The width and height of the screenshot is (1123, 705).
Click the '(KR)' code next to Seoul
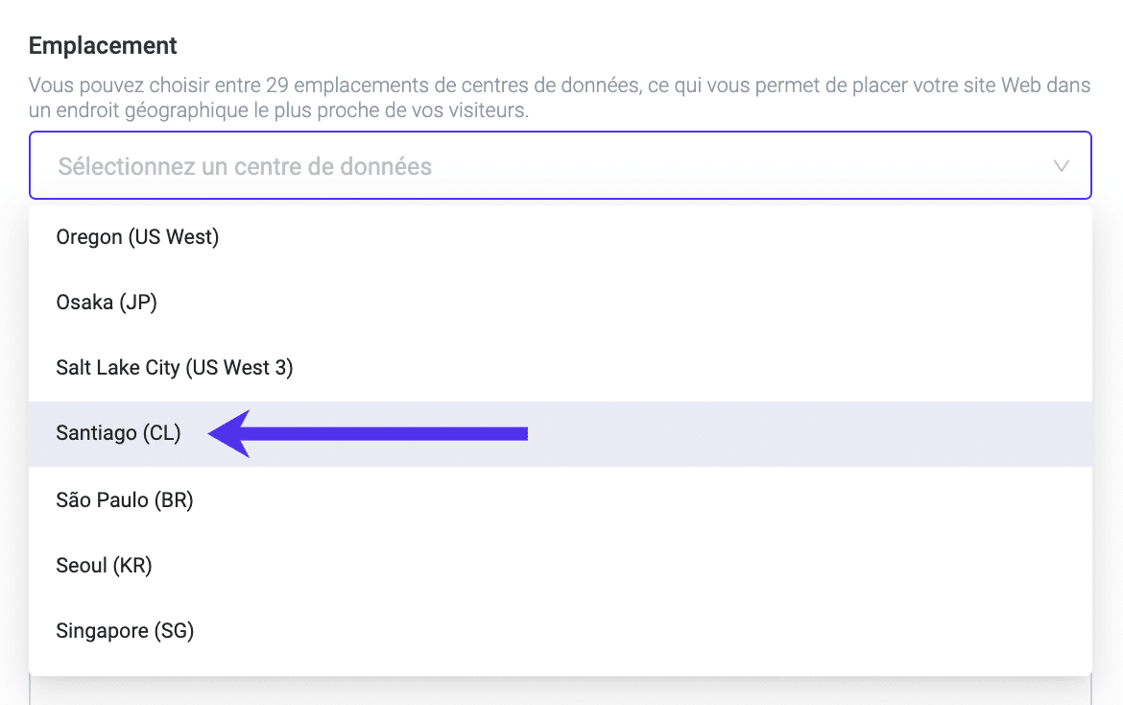pos(132,566)
